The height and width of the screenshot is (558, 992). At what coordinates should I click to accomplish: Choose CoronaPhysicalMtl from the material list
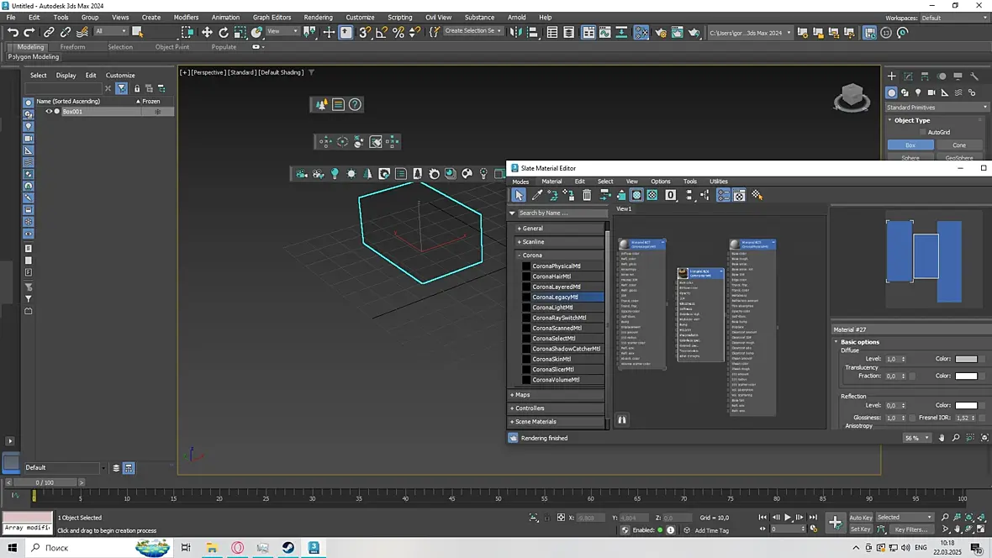pos(556,266)
